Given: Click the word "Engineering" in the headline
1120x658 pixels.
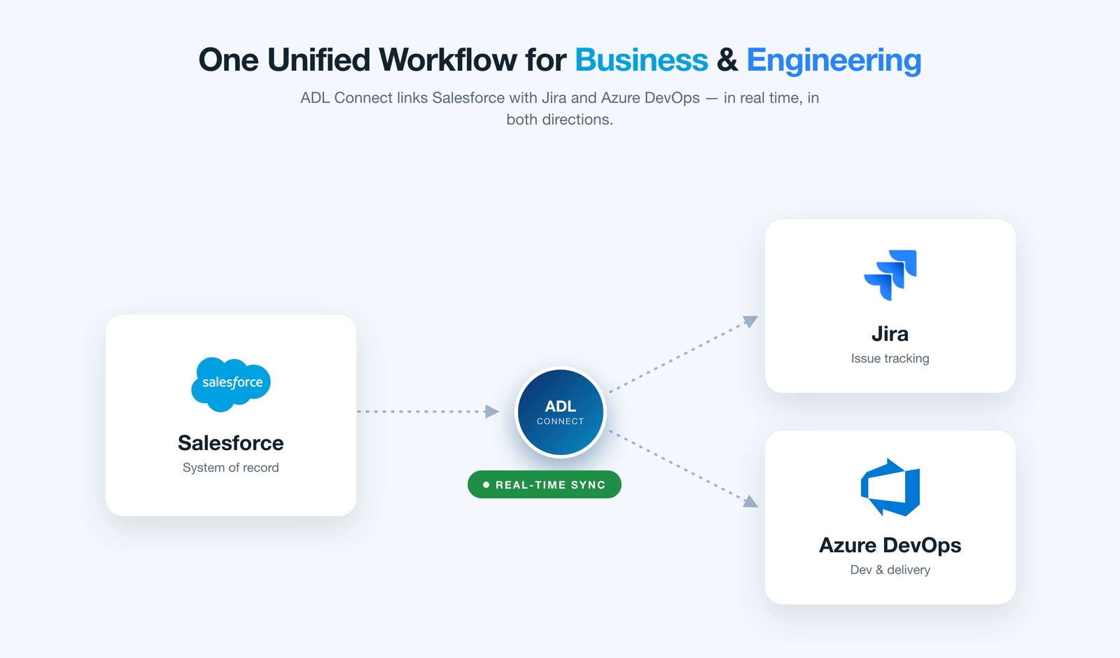Looking at the screenshot, I should tap(834, 62).
